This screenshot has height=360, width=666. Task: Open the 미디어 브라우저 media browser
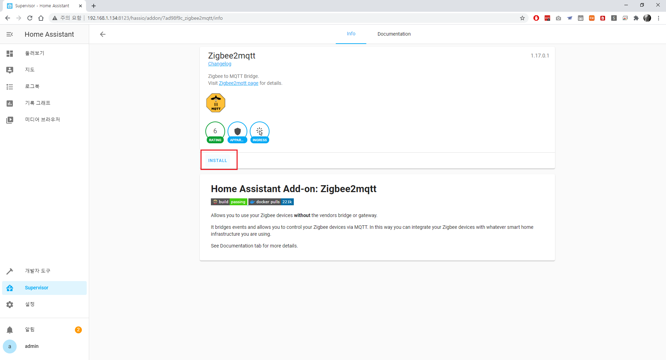coord(44,120)
